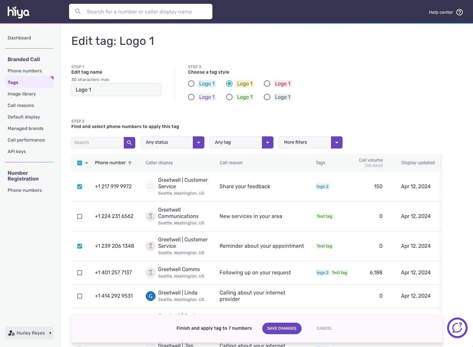This screenshot has height=347, width=473.
Task: Click the Hiya logo in header
Action: click(19, 12)
